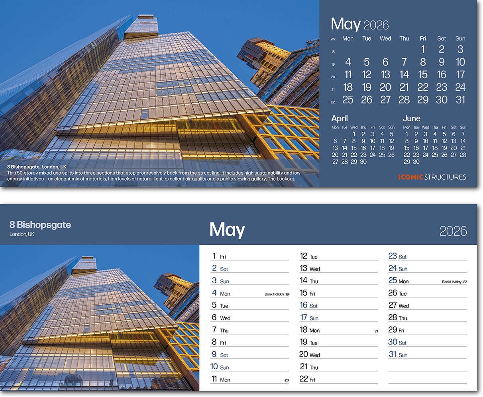Image resolution: width=483 pixels, height=397 pixels.
Task: Select 31 in the main May grid
Action: [x=460, y=100]
